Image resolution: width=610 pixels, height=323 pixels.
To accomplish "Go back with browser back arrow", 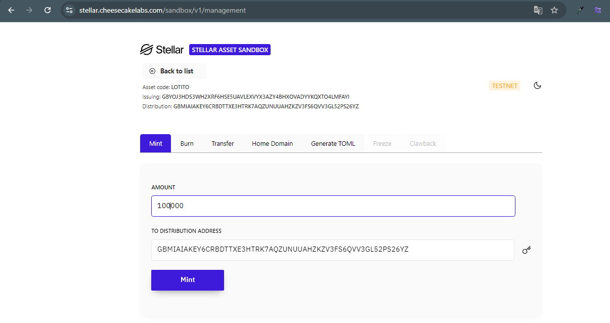I will click(12, 10).
